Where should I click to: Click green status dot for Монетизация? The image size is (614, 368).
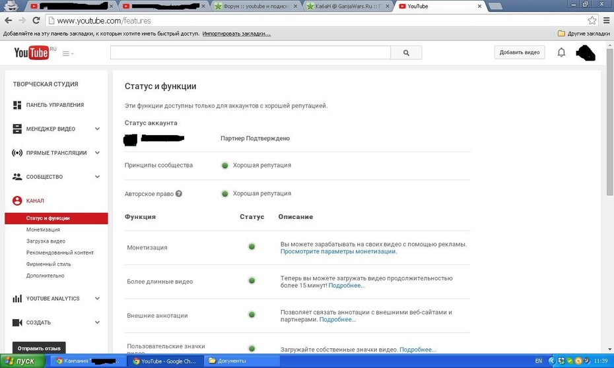pyautogui.click(x=252, y=247)
